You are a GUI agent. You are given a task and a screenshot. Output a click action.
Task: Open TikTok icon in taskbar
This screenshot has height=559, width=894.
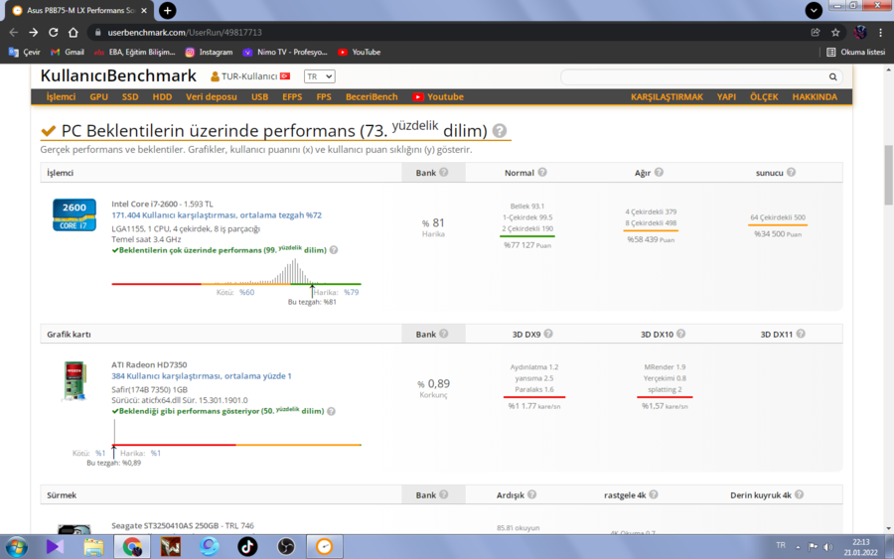[x=247, y=547]
